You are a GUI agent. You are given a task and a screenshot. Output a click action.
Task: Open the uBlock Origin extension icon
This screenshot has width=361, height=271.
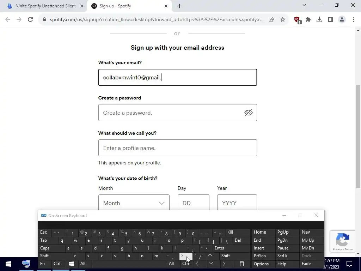(x=298, y=20)
